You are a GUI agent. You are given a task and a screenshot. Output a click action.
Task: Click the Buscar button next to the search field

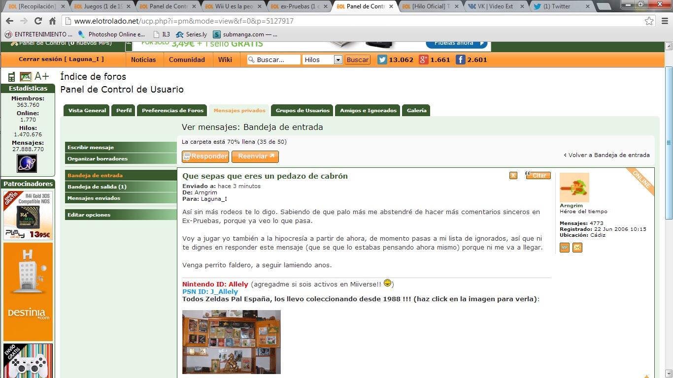pyautogui.click(x=357, y=60)
